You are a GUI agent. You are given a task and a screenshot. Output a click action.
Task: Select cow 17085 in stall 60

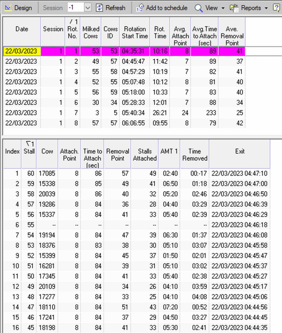47,173
